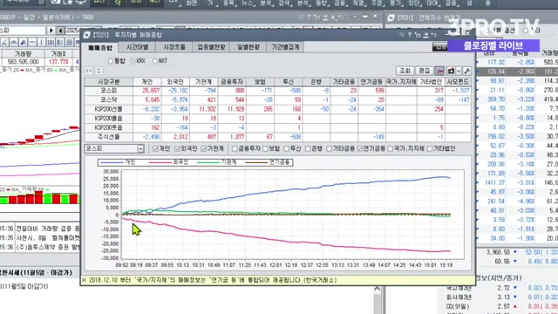
Task: Select the NXT radio button
Action: pyautogui.click(x=155, y=61)
